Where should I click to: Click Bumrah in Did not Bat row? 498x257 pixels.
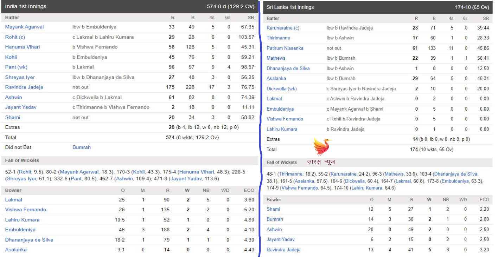81,147
